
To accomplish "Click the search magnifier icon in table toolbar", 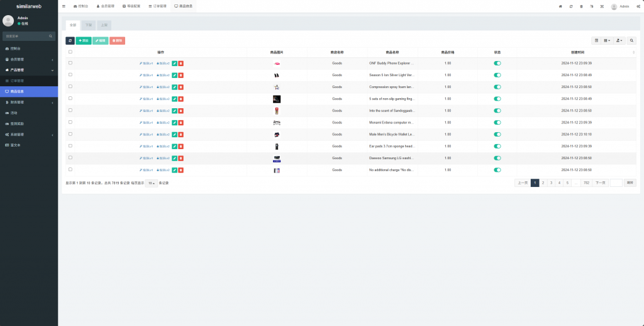I will (632, 40).
